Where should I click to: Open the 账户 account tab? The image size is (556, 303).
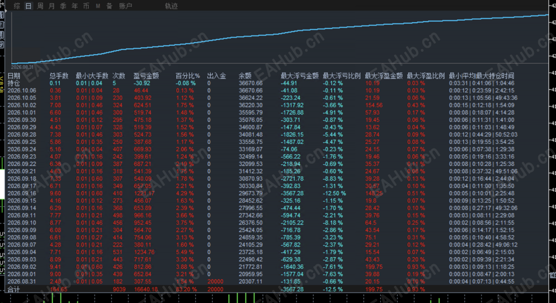point(126,6)
